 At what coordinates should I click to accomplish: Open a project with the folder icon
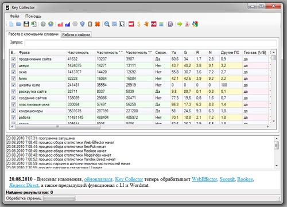18,24
